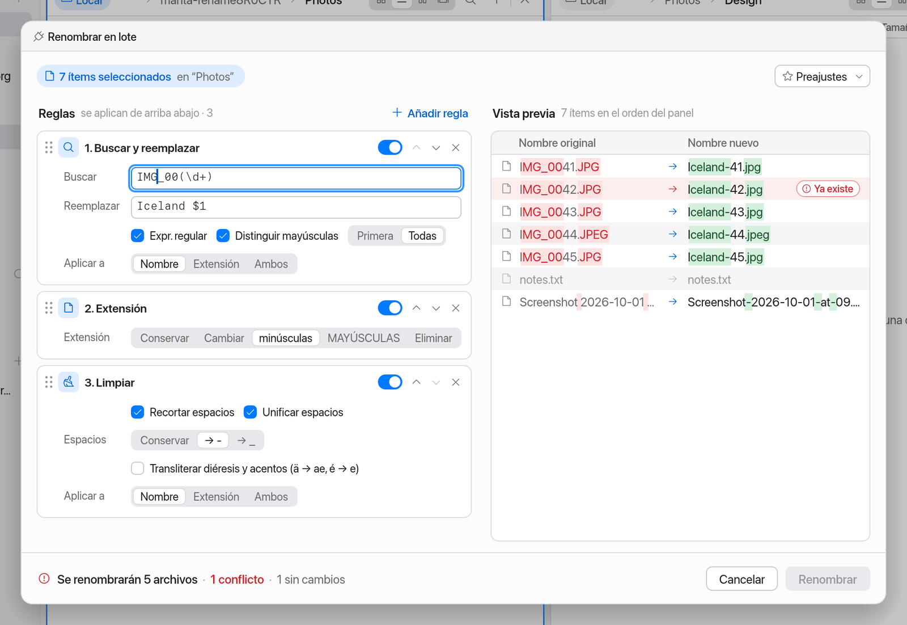This screenshot has width=907, height=625.
Task: Click the search icon of rule 1
Action: (x=69, y=148)
